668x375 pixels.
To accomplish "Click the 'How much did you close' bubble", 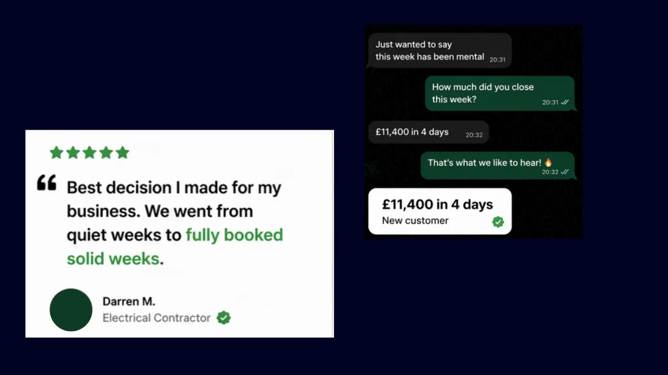I will [500, 93].
